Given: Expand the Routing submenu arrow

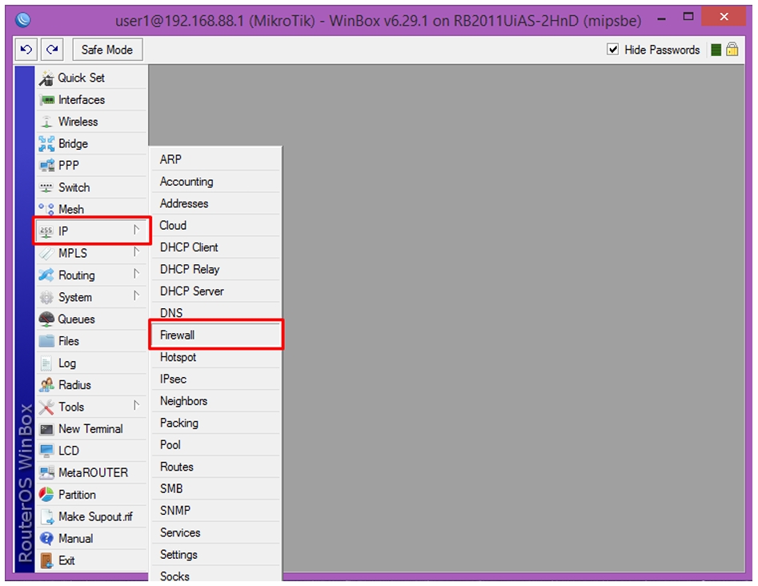Looking at the screenshot, I should (137, 275).
